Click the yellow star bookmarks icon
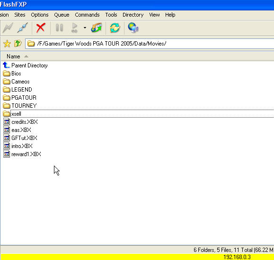The height and width of the screenshot is (260, 274). tap(7, 44)
